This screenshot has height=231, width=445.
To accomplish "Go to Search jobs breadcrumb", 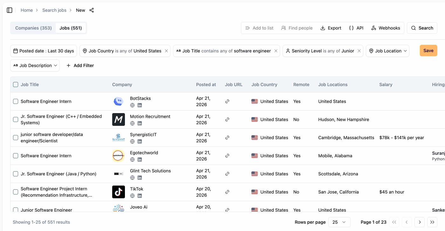I will 54,10.
